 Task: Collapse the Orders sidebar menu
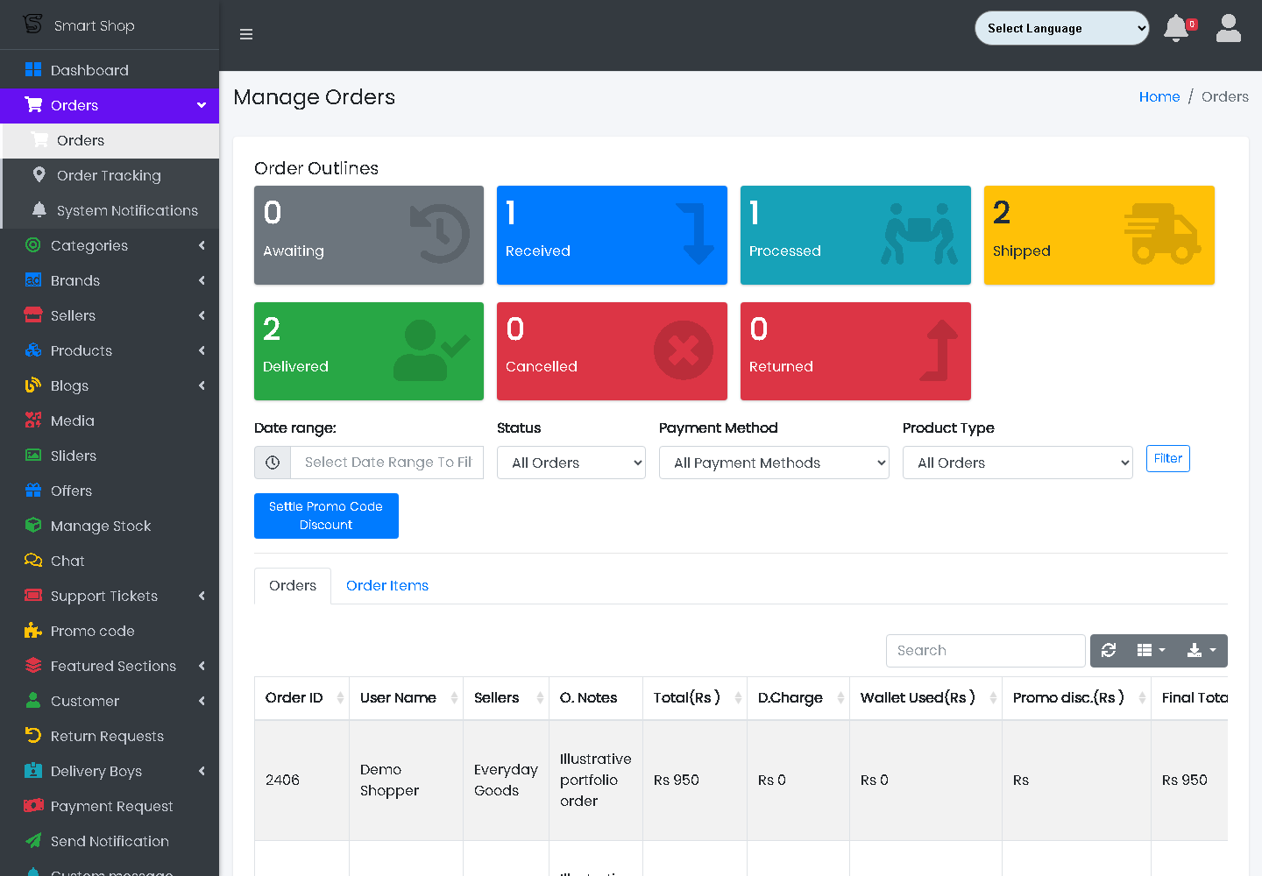(x=110, y=105)
